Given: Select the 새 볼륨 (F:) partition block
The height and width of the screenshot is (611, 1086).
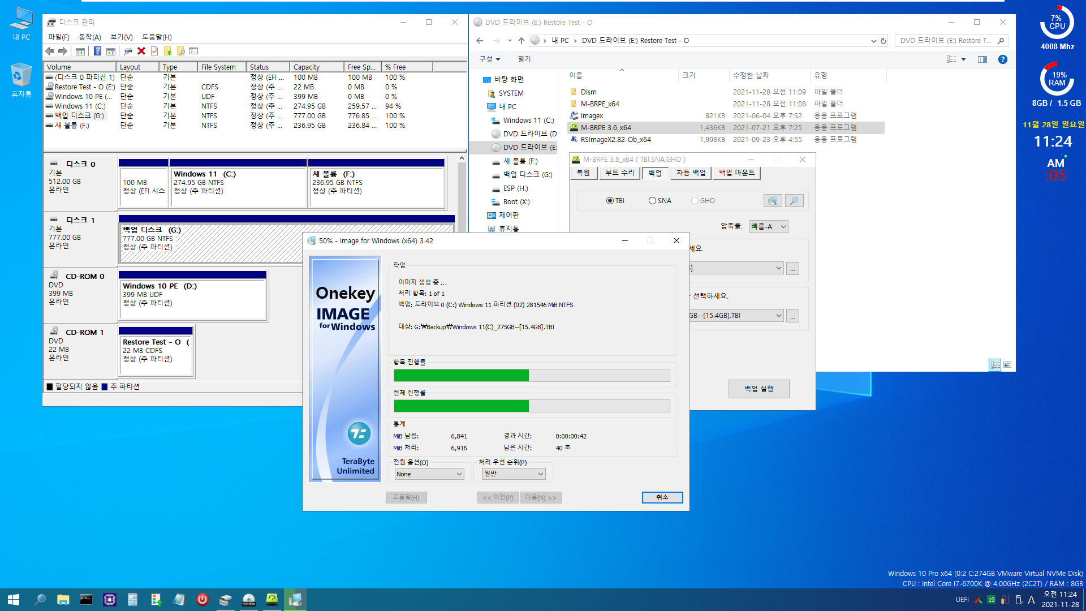Looking at the screenshot, I should pyautogui.click(x=376, y=184).
